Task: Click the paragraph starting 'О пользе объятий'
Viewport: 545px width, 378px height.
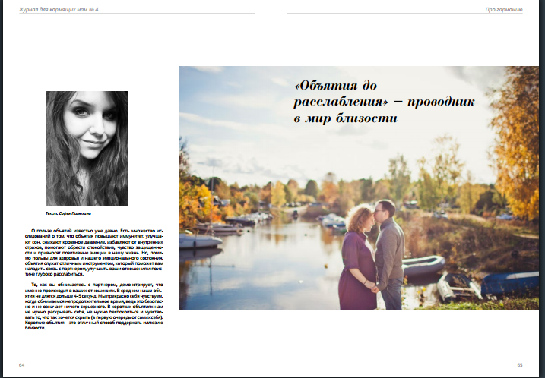Action: [94, 252]
